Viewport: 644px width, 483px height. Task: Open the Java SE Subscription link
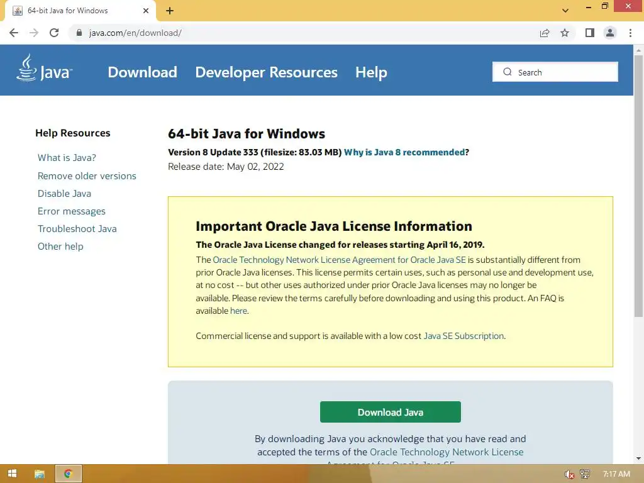pos(464,336)
